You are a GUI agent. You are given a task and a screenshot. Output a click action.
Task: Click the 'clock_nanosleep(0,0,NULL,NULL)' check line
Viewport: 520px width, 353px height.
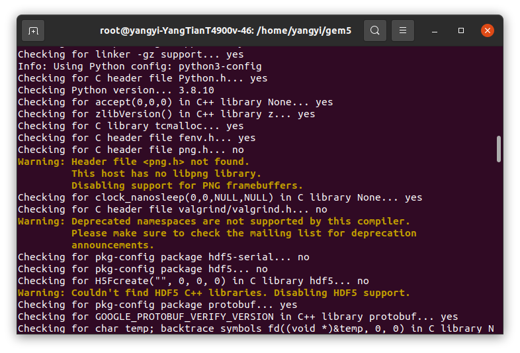click(220, 198)
